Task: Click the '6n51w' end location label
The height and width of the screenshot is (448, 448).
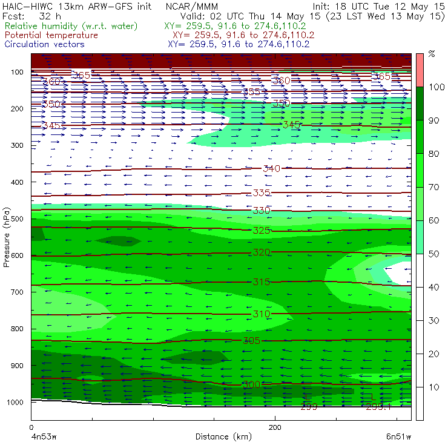Action: 398,437
